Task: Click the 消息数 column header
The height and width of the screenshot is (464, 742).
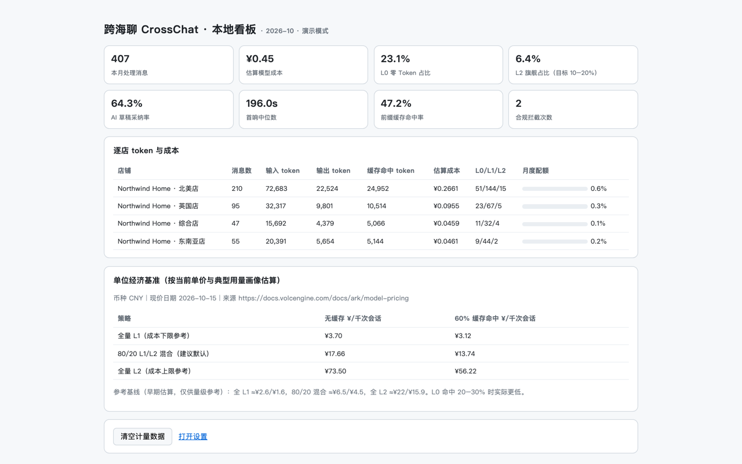Action: 242,171
